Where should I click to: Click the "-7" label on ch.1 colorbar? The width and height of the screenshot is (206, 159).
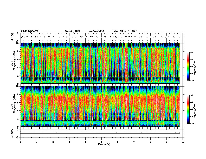[192, 59]
